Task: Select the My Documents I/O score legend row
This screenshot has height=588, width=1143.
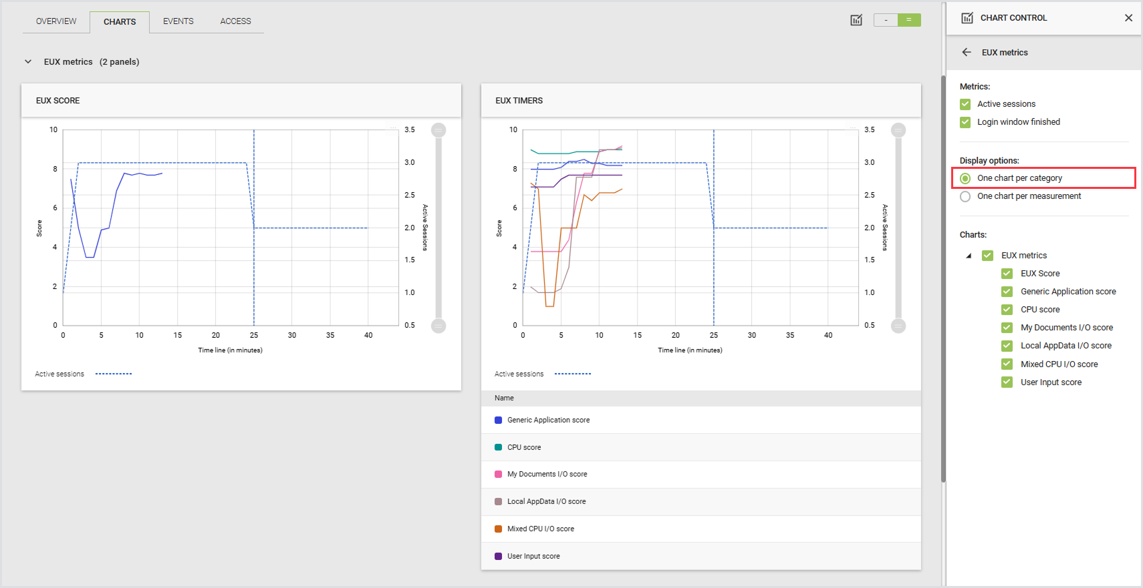Action: click(x=701, y=475)
